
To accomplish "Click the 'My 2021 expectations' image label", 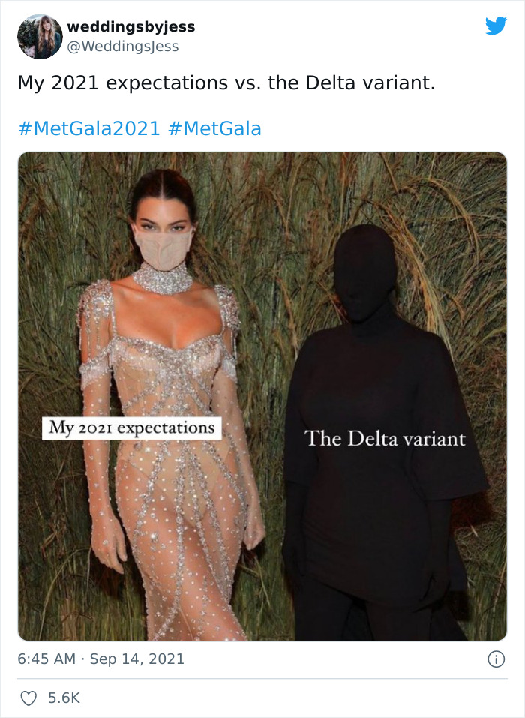I will point(132,428).
